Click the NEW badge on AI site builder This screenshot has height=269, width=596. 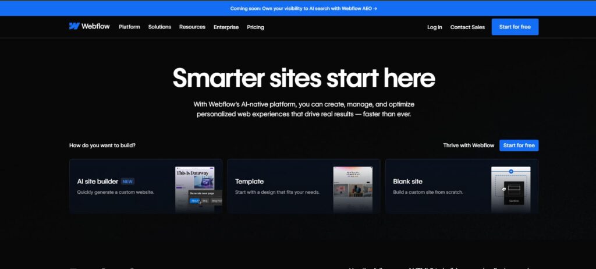point(127,182)
